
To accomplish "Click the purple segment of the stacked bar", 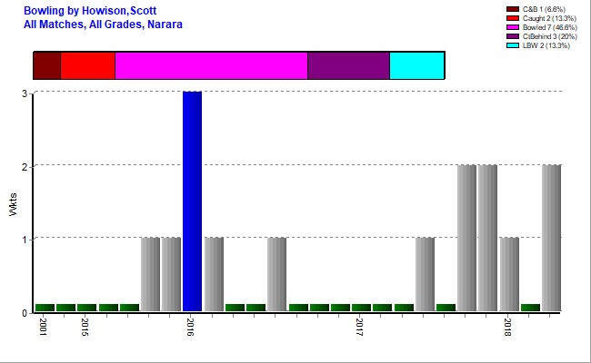I will click(348, 66).
